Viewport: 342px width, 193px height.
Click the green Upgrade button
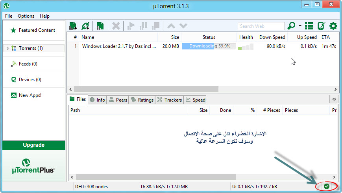point(34,145)
